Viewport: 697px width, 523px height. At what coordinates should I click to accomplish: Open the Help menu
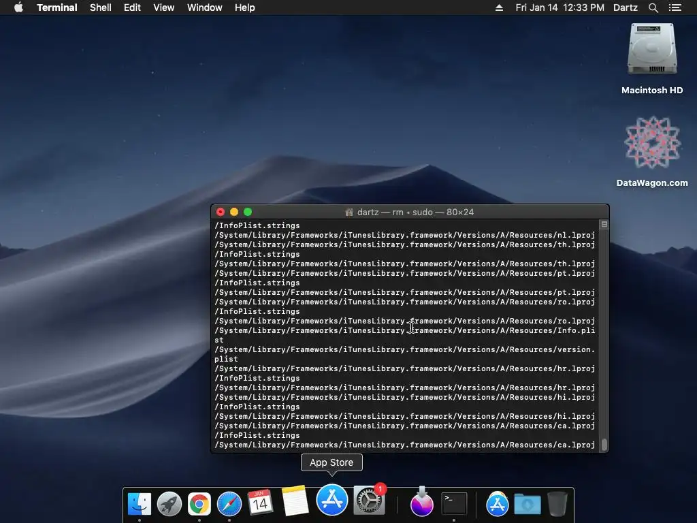244,7
